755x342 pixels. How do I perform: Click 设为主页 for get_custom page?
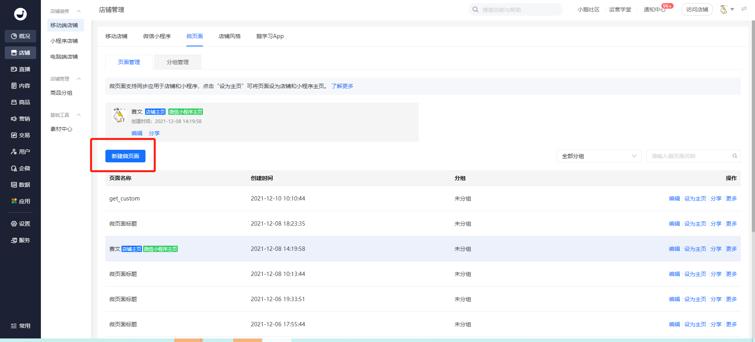pos(695,199)
